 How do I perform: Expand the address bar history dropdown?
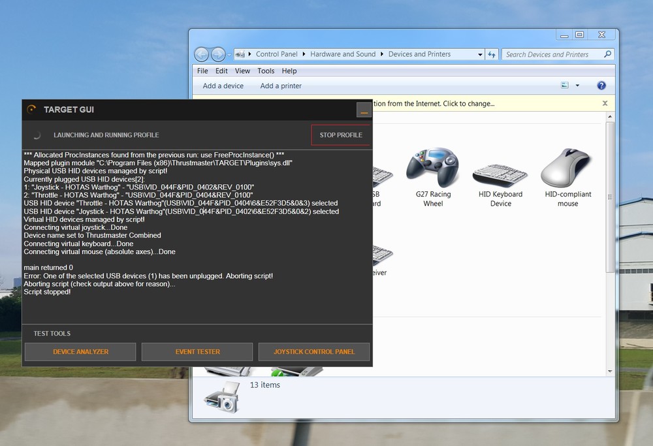[x=480, y=55]
